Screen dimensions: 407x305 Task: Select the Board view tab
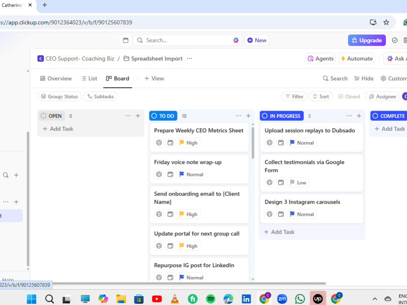[118, 78]
